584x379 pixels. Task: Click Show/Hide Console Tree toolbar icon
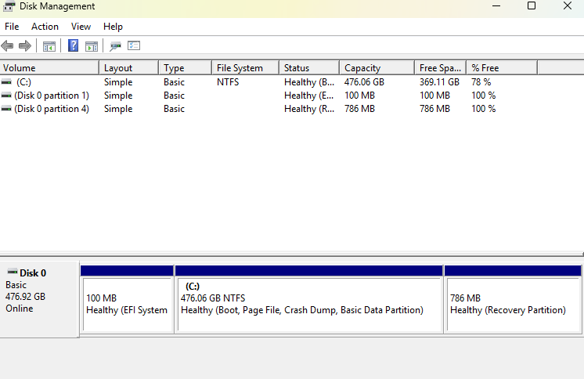pyautogui.click(x=49, y=46)
